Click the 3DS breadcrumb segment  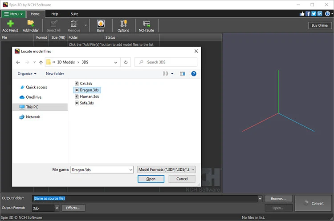click(x=85, y=62)
